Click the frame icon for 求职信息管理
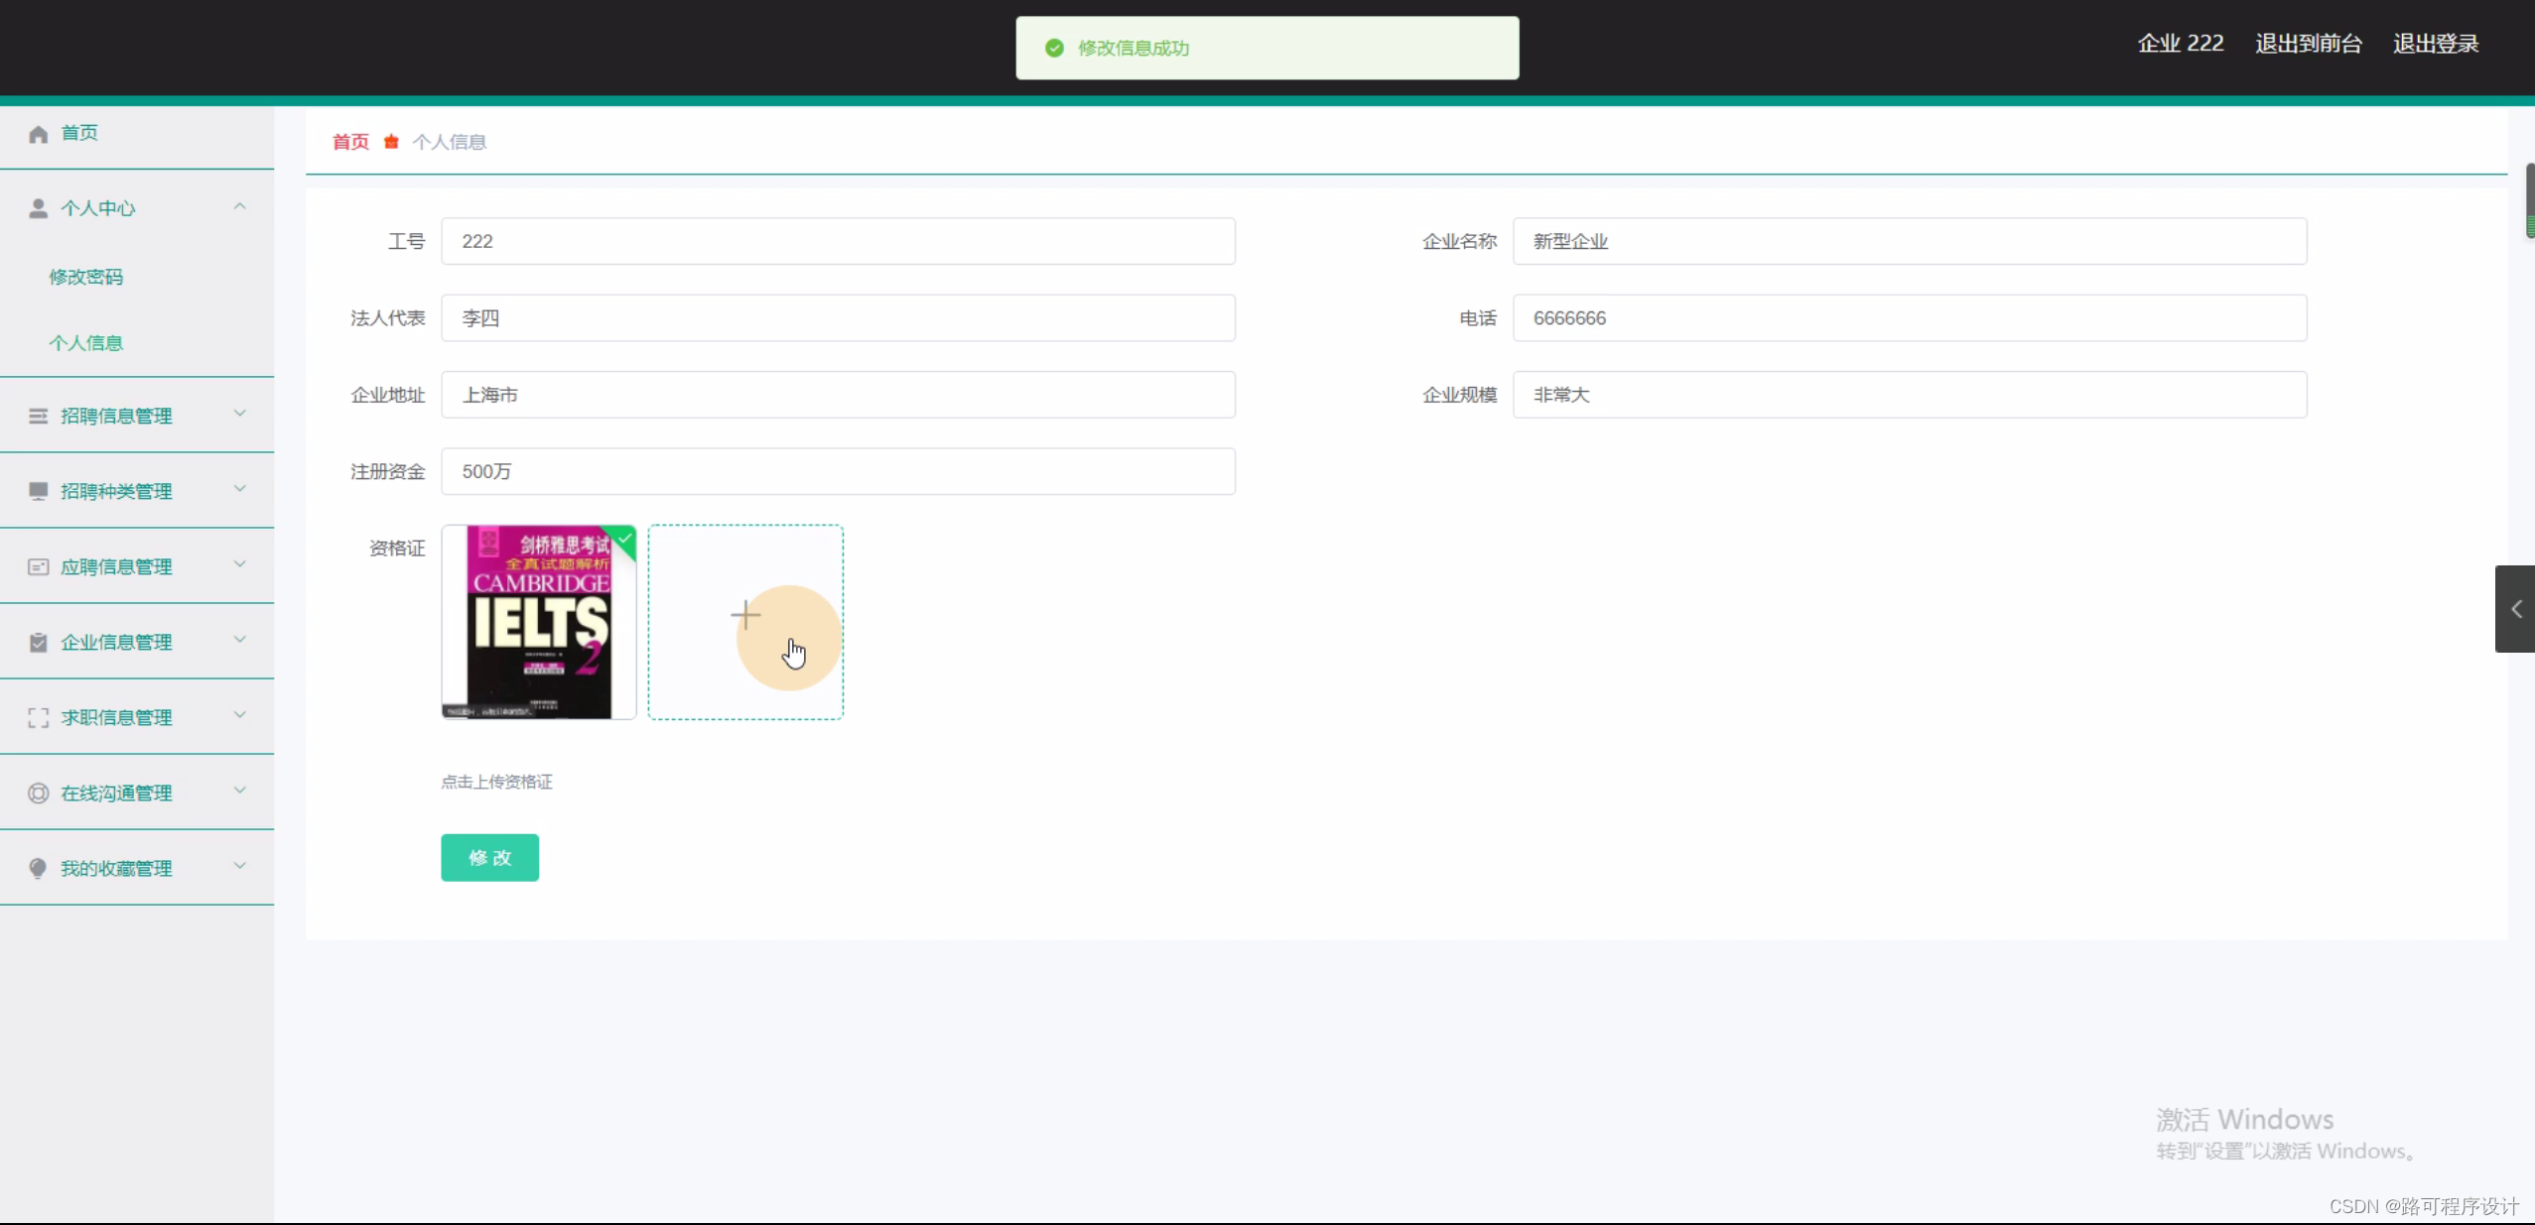The width and height of the screenshot is (2535, 1225). [x=38, y=717]
